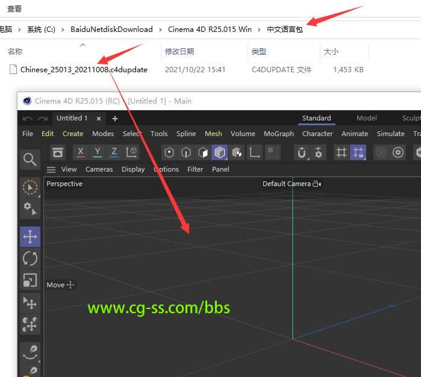Click the Default Camera label
Screen dimensions: 421x377
pos(287,184)
